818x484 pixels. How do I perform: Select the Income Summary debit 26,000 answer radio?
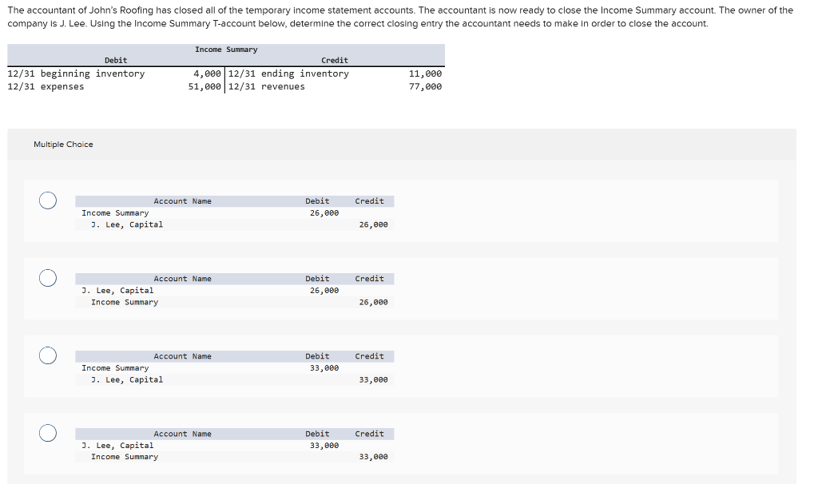click(48, 200)
